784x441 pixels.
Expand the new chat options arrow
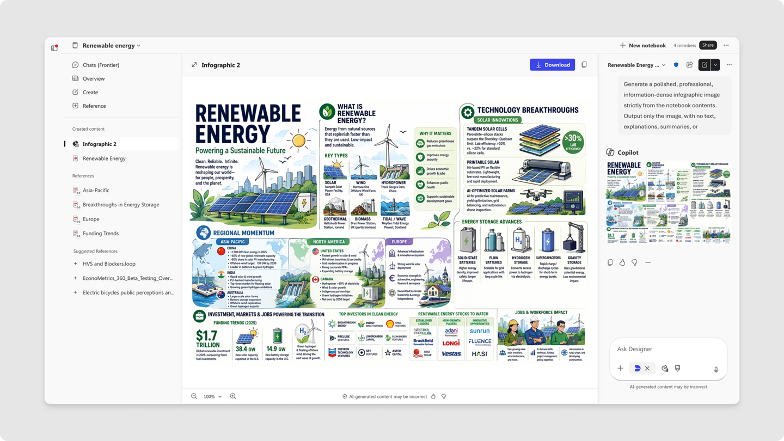tap(715, 65)
